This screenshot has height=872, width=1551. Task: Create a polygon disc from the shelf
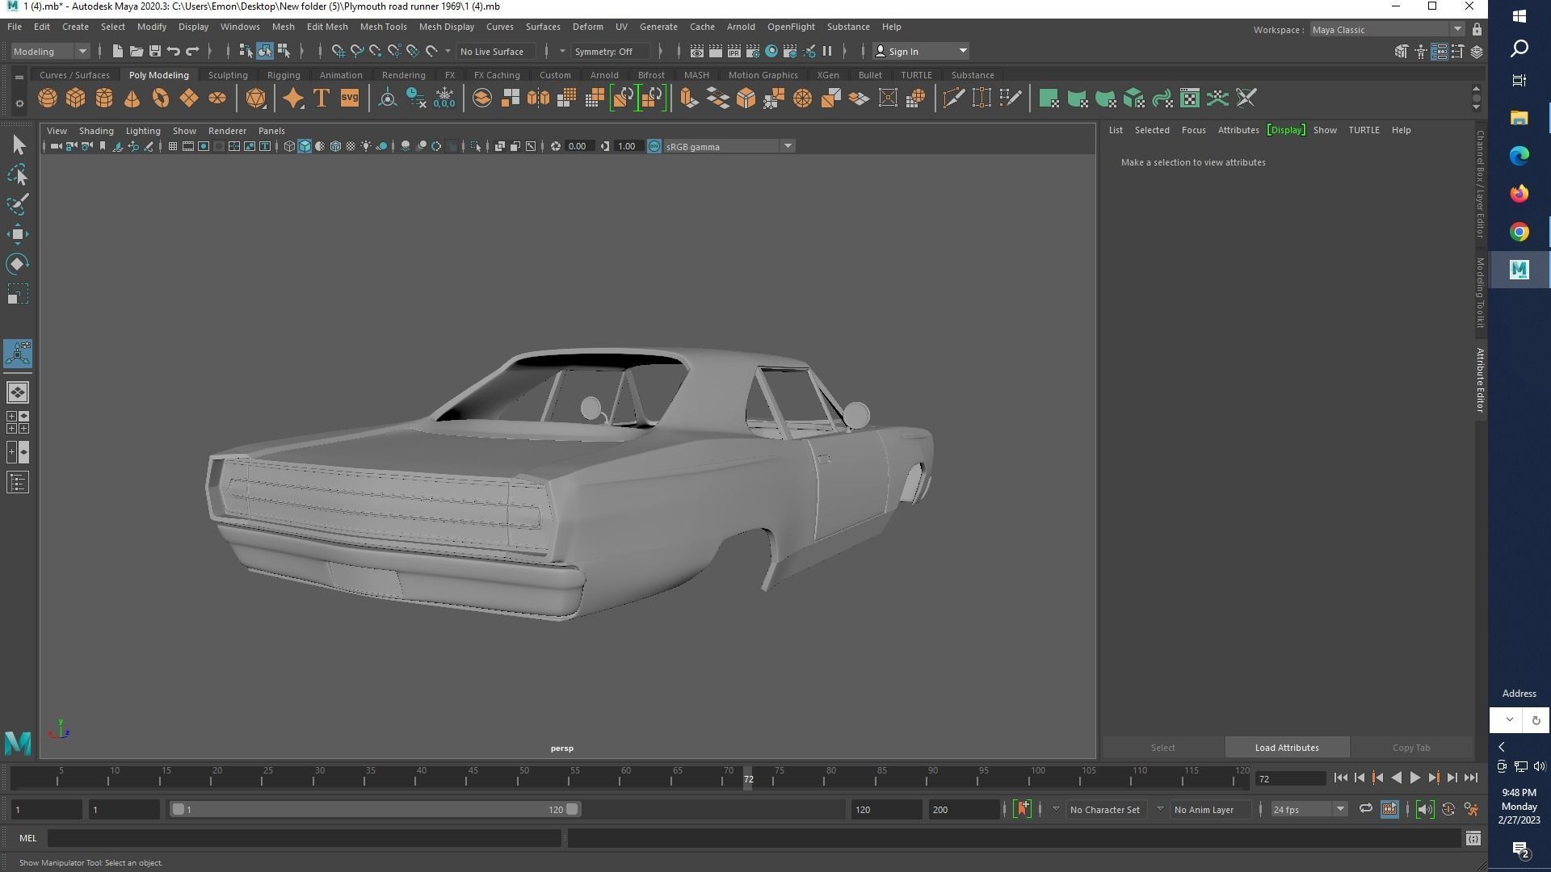tap(217, 99)
